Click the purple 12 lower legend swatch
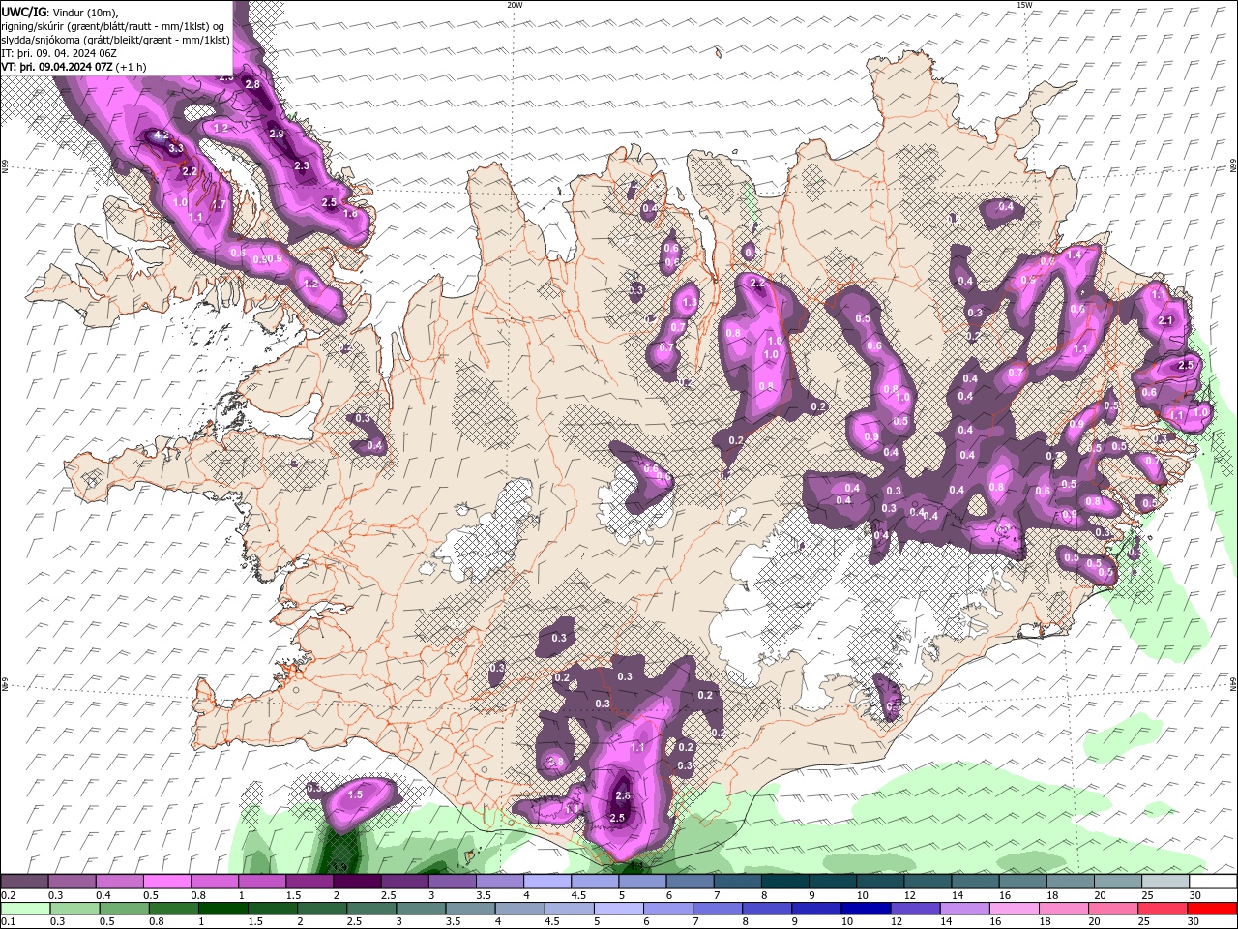The height and width of the screenshot is (929, 1238). [914, 909]
